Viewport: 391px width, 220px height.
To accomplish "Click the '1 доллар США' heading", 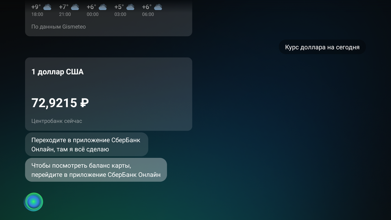I will point(57,72).
